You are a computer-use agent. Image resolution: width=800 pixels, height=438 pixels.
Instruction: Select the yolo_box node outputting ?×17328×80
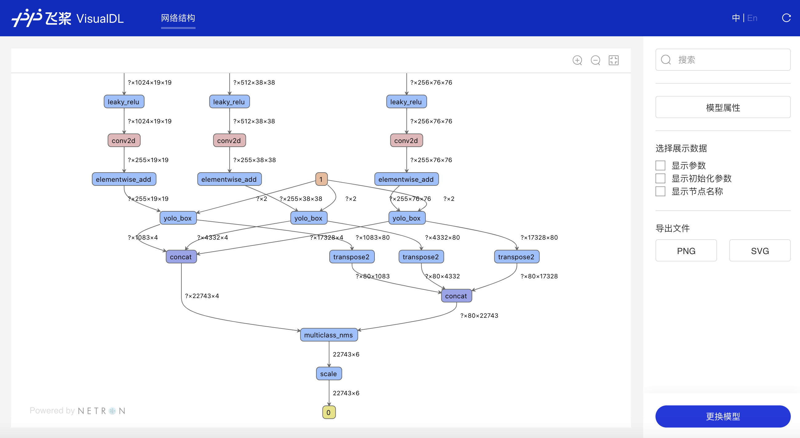(407, 218)
